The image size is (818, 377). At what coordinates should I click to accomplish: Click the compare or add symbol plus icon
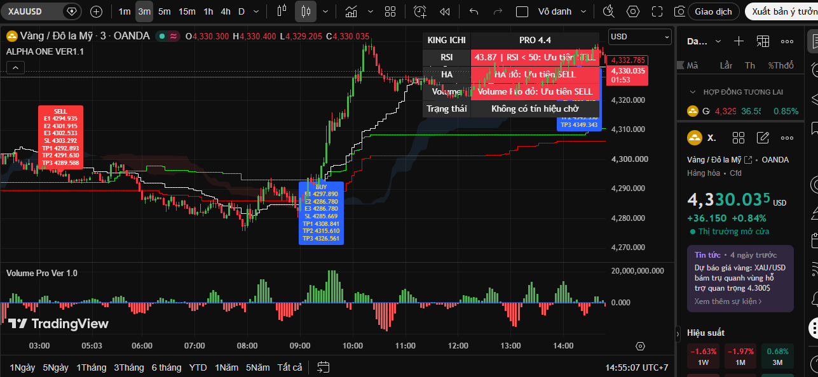tap(96, 11)
